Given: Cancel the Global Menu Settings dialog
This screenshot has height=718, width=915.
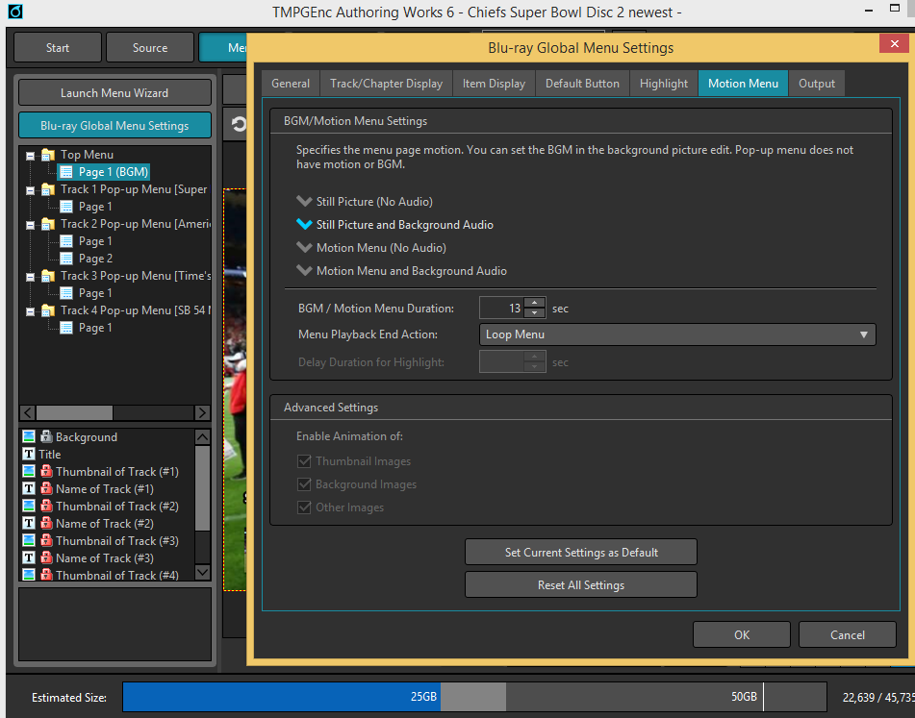Looking at the screenshot, I should 848,634.
